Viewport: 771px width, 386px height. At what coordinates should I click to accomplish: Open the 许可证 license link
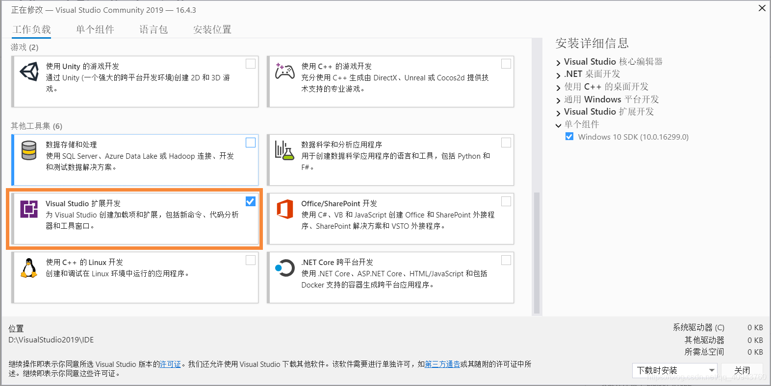point(170,364)
